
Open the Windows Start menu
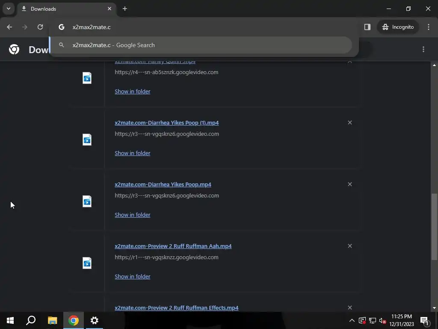pyautogui.click(x=10, y=320)
